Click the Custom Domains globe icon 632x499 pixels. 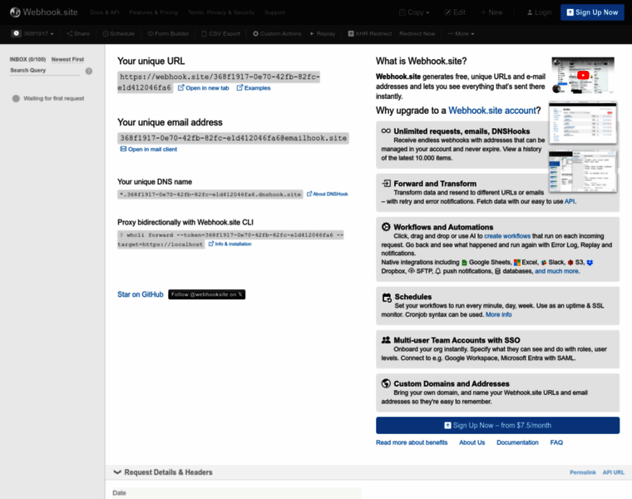[386, 383]
